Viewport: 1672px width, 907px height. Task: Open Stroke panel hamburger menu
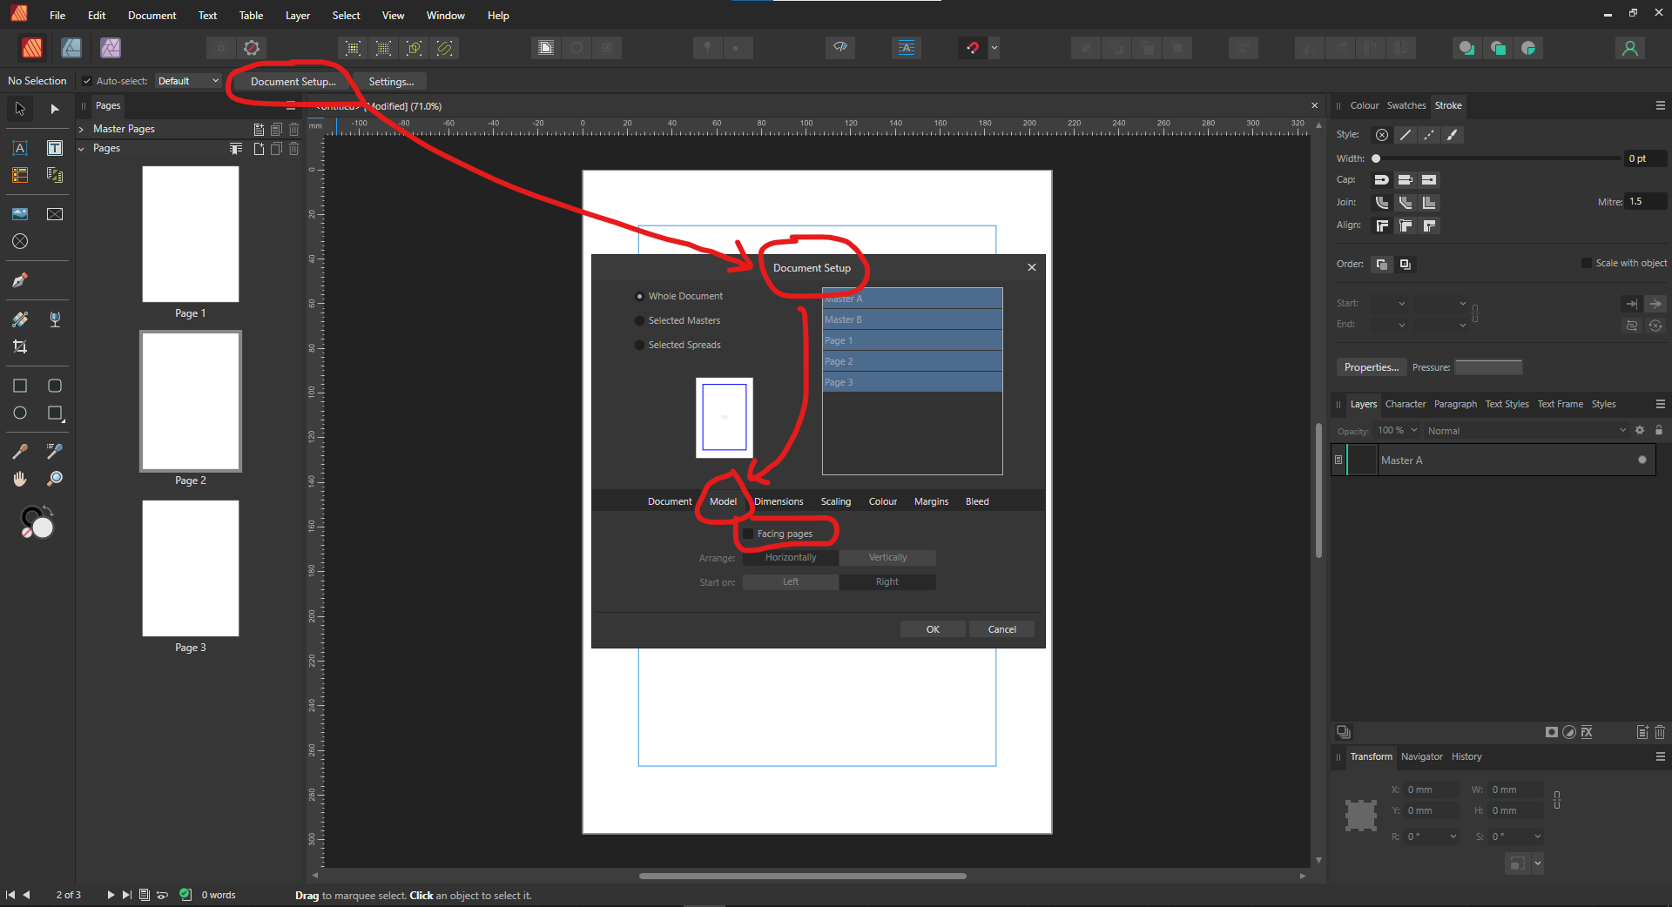(x=1660, y=105)
